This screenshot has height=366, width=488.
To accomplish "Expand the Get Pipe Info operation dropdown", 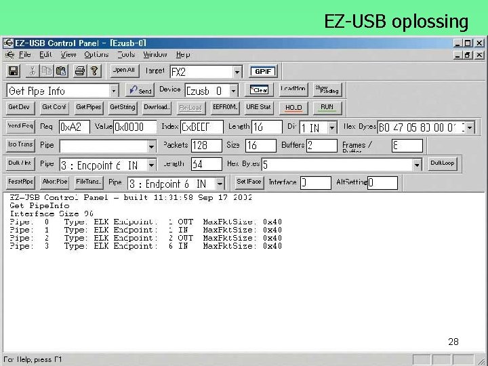I will [114, 91].
